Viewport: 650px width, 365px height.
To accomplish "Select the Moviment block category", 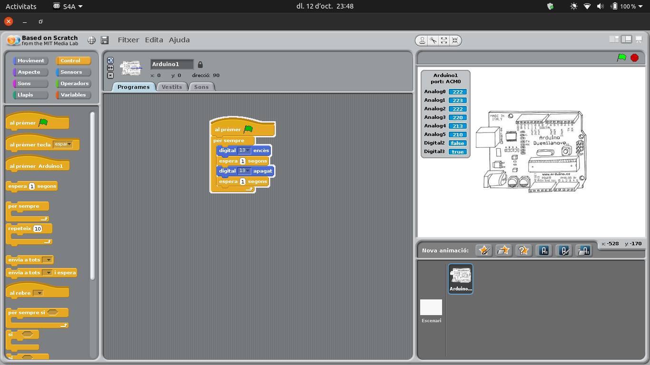I will pyautogui.click(x=31, y=61).
